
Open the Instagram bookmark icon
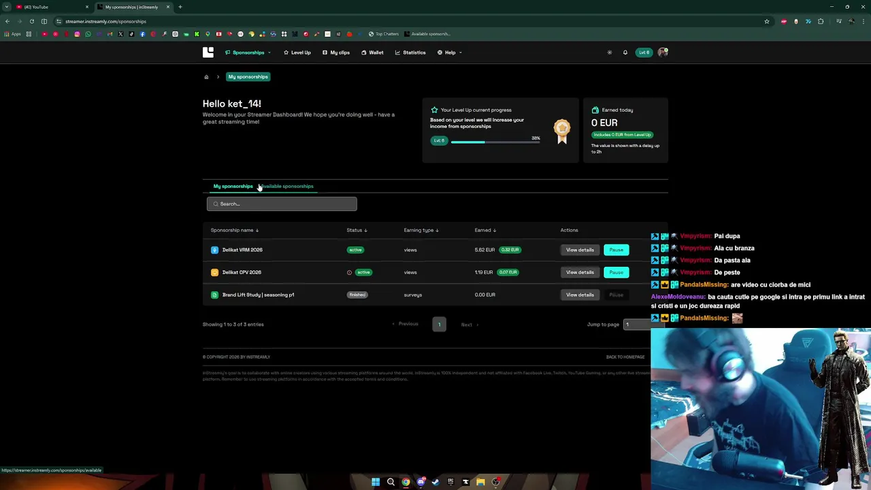point(77,34)
